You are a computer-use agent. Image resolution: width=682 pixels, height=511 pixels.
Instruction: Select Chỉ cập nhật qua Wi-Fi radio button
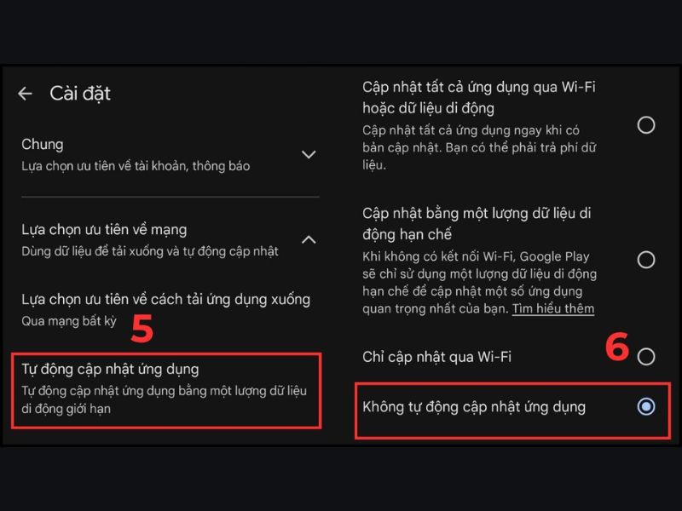pyautogui.click(x=646, y=357)
